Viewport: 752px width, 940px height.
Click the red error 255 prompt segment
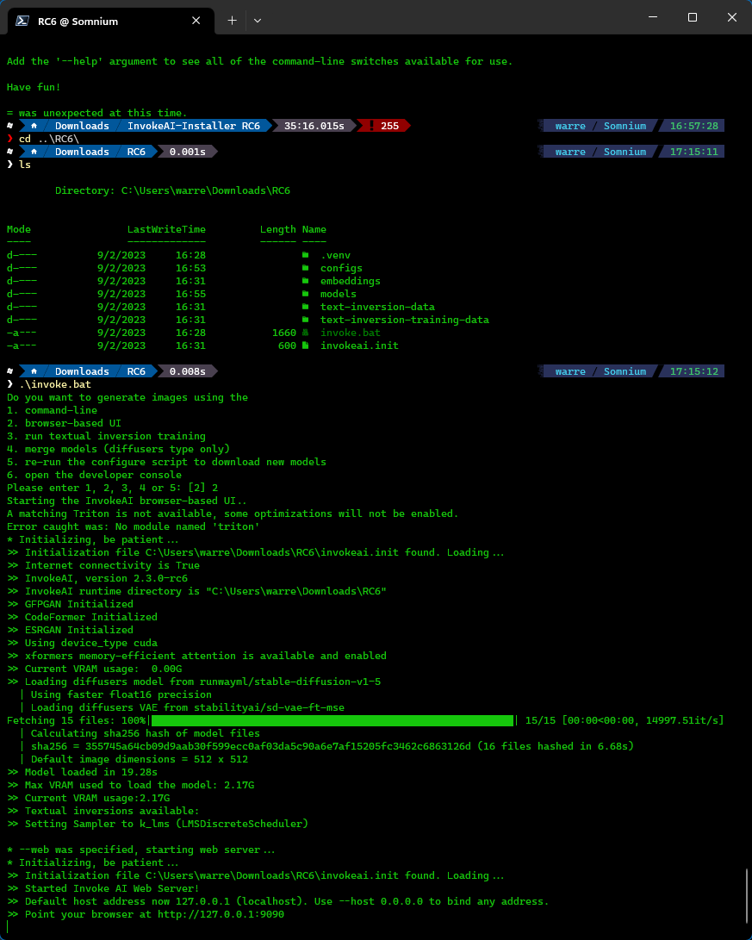pyautogui.click(x=382, y=126)
